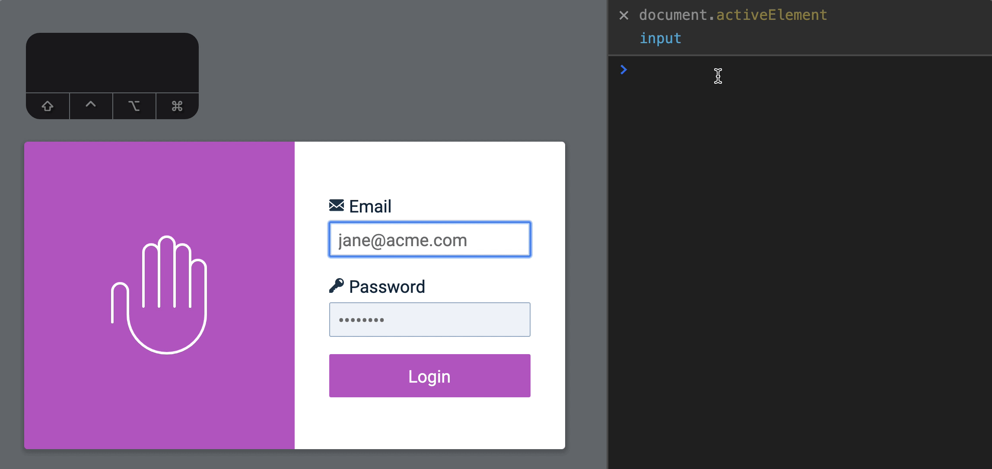This screenshot has width=992, height=469.
Task: Click the document.activeElement expression text
Action: [733, 15]
